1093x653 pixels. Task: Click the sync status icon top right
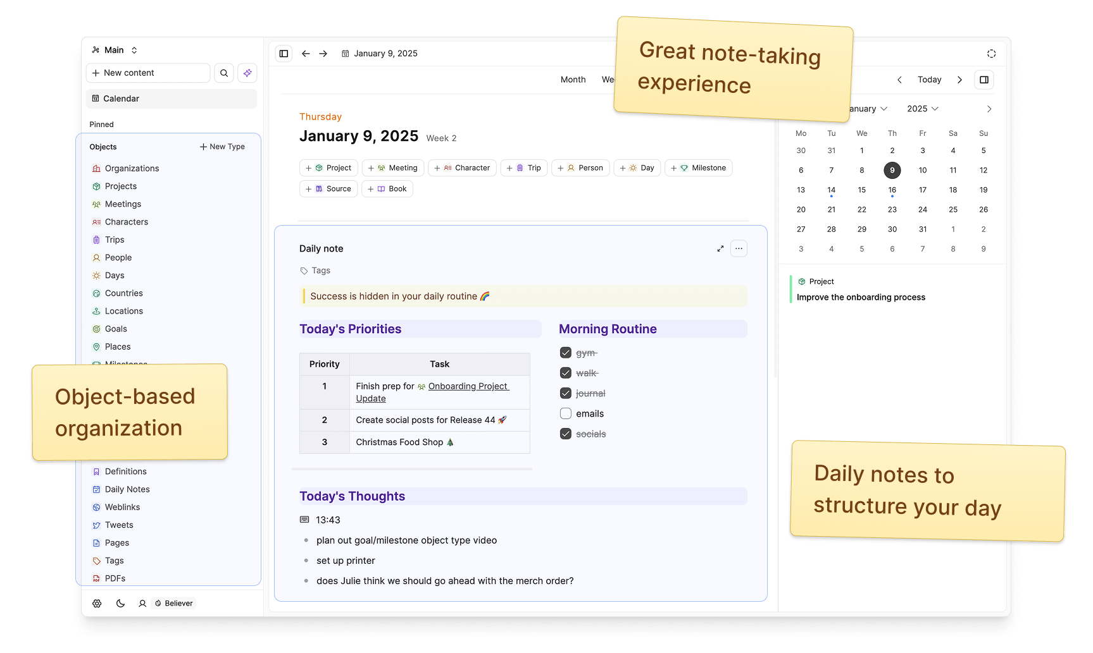point(991,54)
